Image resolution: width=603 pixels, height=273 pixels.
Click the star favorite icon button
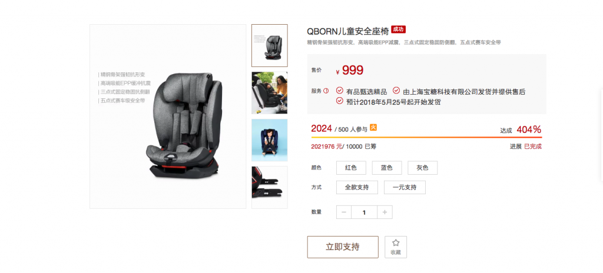395,247
